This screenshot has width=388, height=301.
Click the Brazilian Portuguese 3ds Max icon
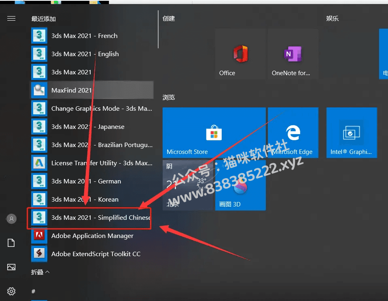(x=39, y=145)
